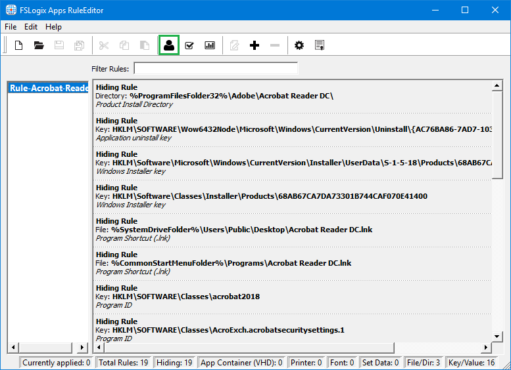This screenshot has height=370, width=511.
Task: Select the Application uninstall key hiding rule
Action: coord(292,129)
